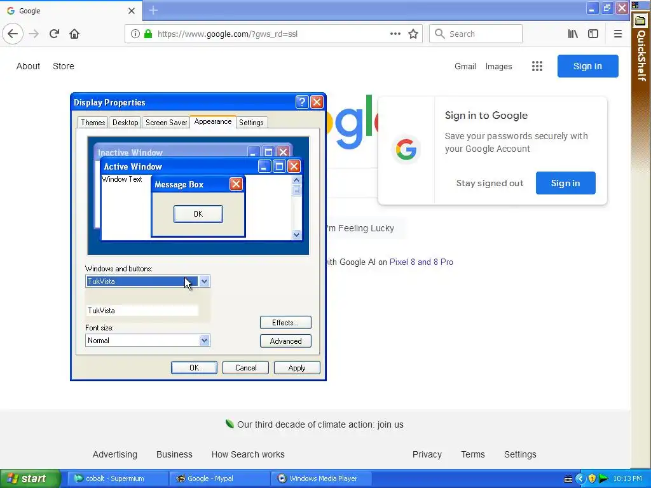Viewport: 651px width, 488px height.
Task: Expand the Windows and buttons dropdown
Action: click(x=204, y=281)
